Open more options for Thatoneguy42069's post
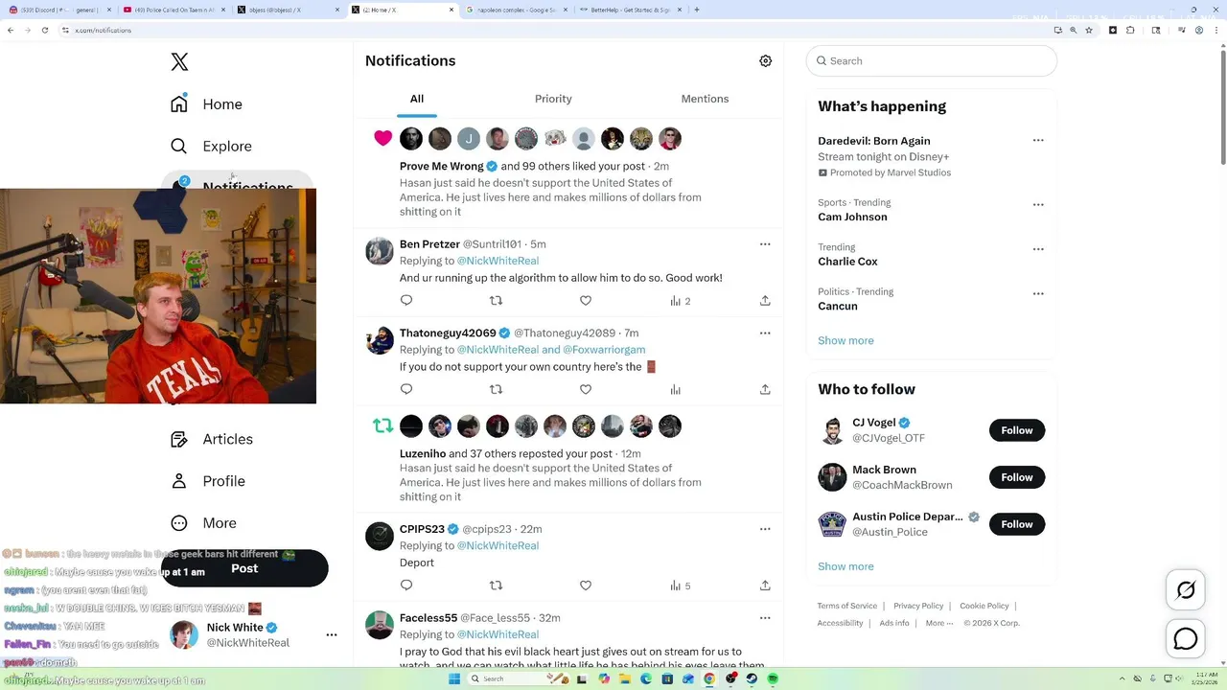 coord(765,333)
